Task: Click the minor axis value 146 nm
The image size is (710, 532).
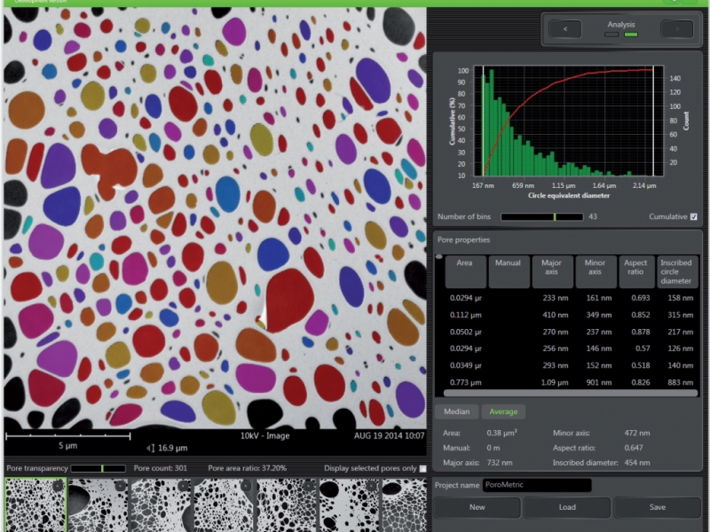Action: coord(599,348)
